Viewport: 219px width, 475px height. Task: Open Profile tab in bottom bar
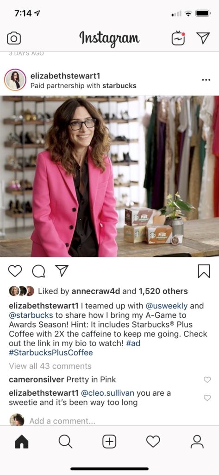197,442
